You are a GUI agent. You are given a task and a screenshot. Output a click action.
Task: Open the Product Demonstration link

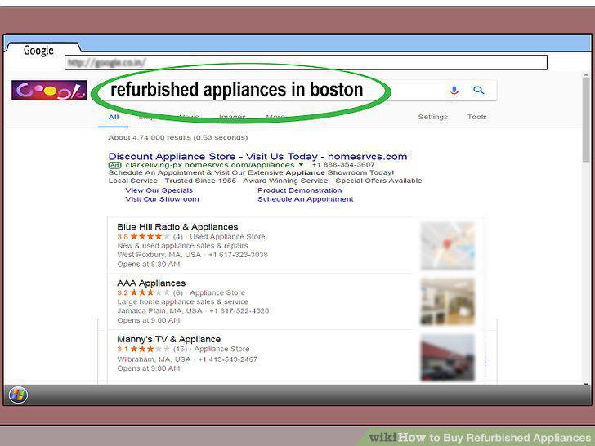pyautogui.click(x=300, y=190)
